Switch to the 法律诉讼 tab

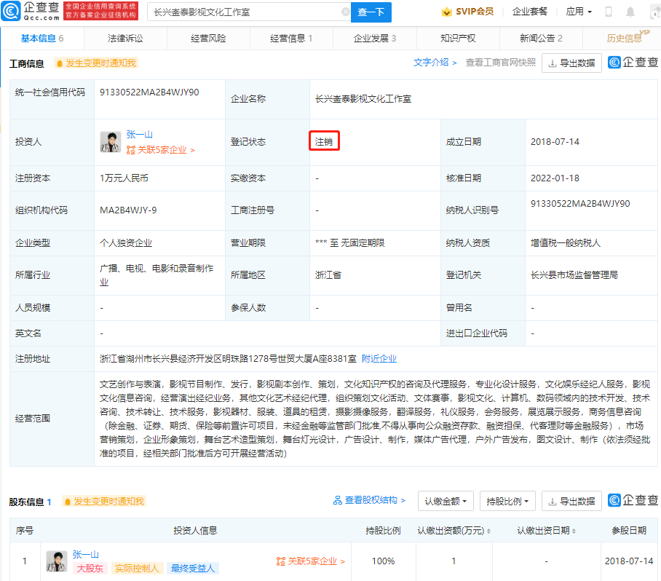(x=125, y=39)
